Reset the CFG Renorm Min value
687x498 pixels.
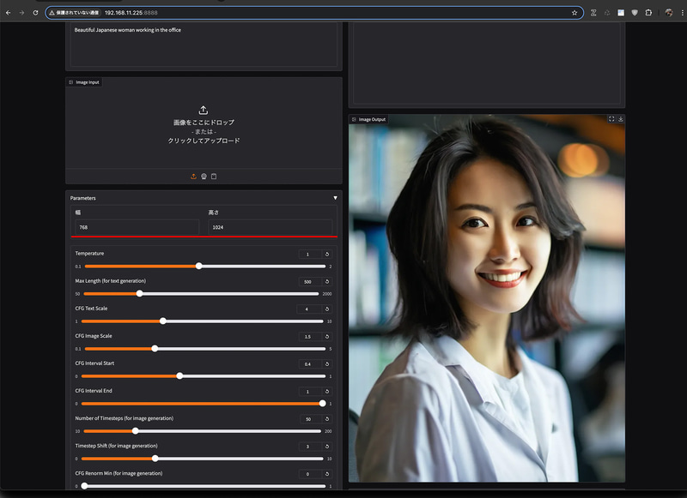click(327, 474)
